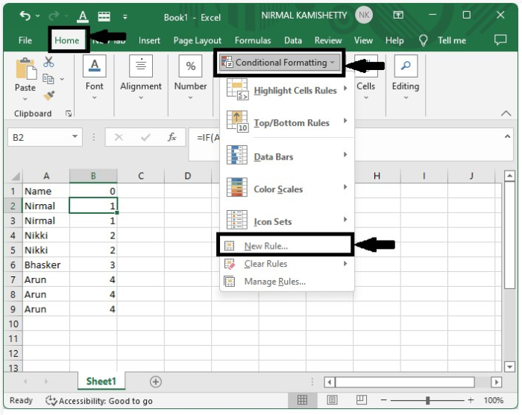The image size is (522, 415).
Task: Click the Insert Function fx icon
Action: point(172,137)
